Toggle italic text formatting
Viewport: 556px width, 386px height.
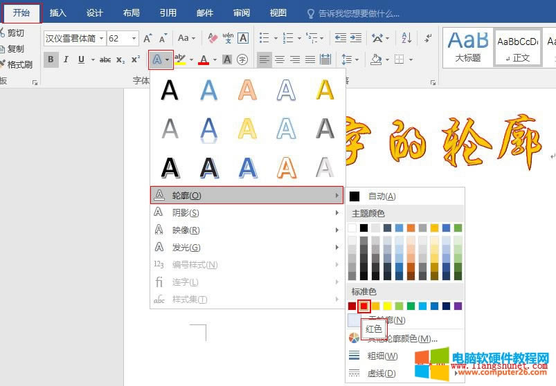[x=66, y=60]
